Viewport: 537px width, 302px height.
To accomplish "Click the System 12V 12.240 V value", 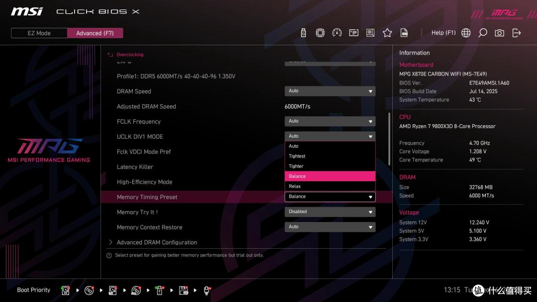I will pyautogui.click(x=479, y=223).
